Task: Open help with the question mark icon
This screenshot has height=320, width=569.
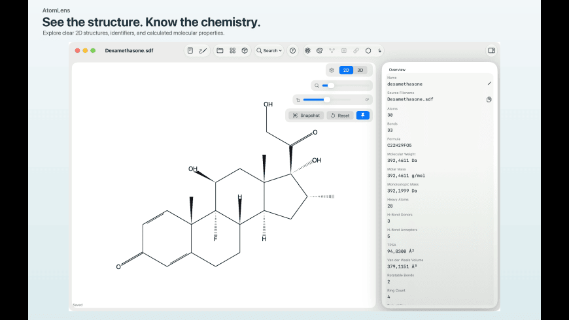Action: tap(292, 51)
